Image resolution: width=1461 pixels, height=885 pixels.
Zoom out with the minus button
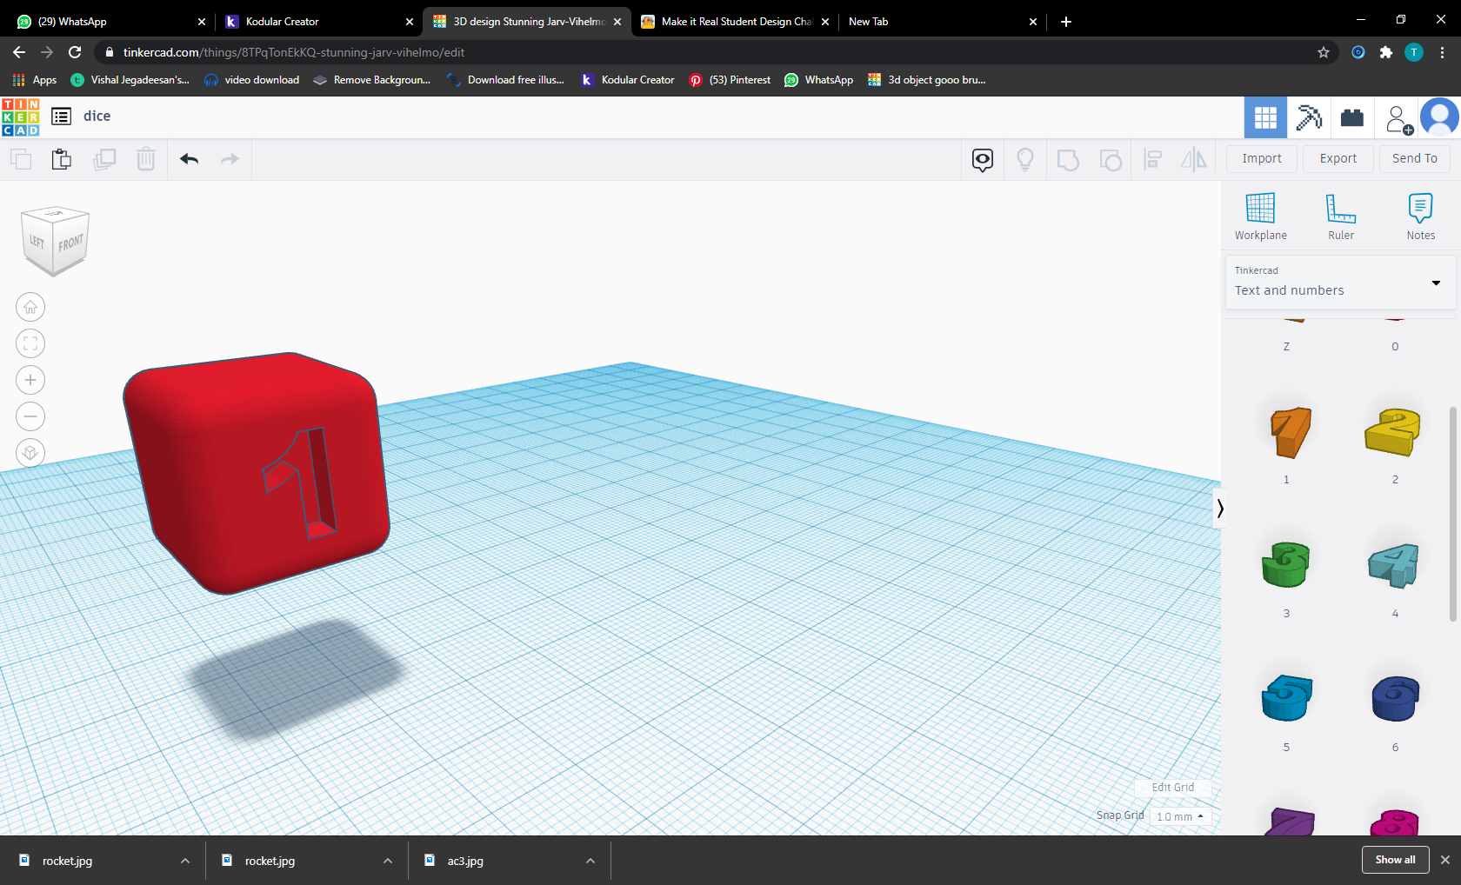coord(30,416)
